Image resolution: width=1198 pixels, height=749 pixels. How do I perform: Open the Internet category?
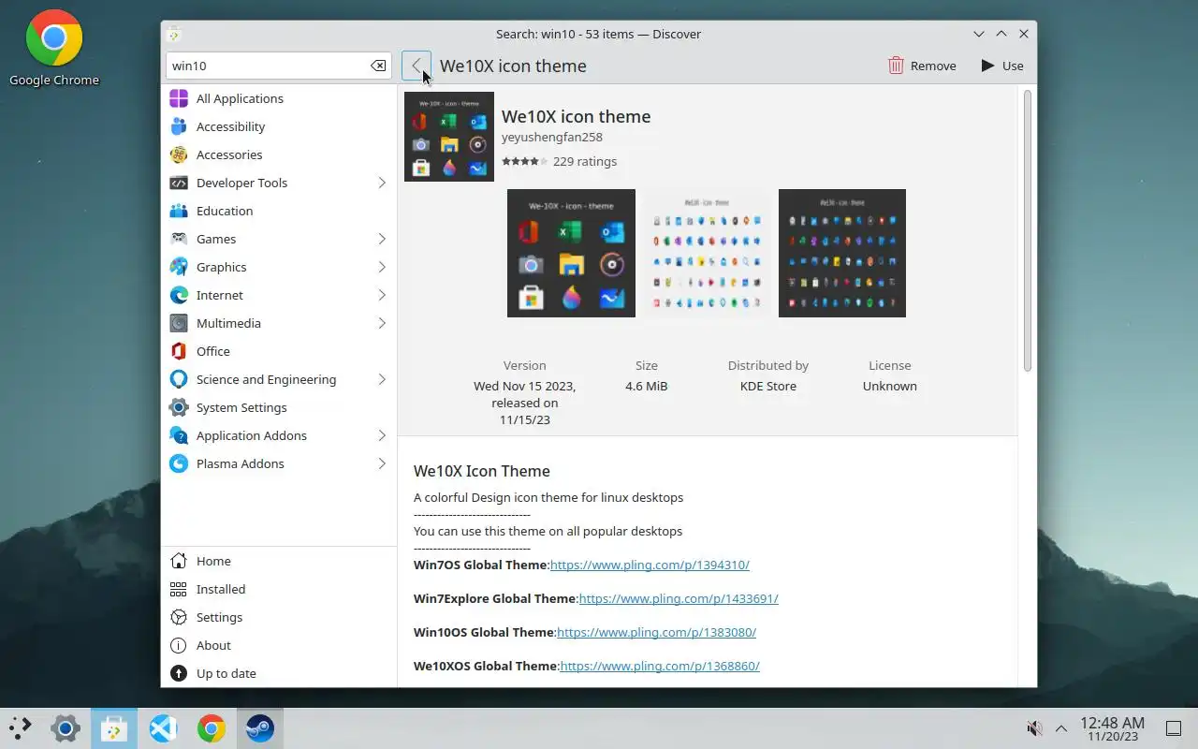(x=279, y=295)
